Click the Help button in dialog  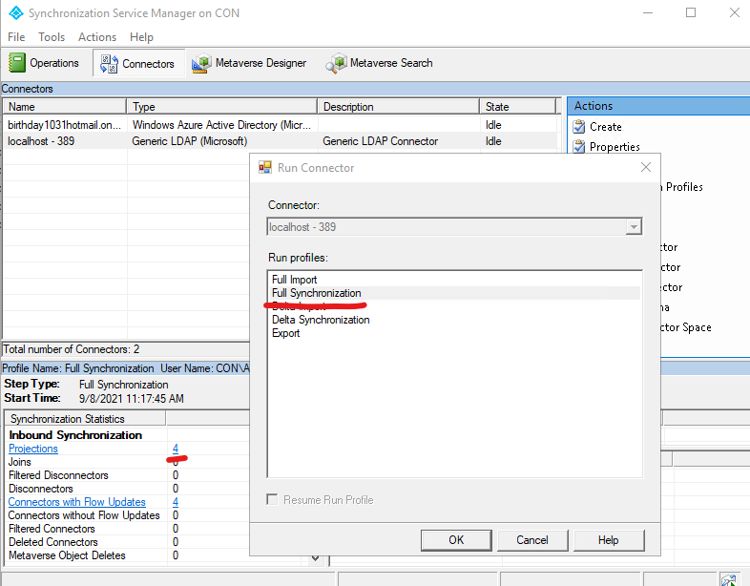coord(609,540)
